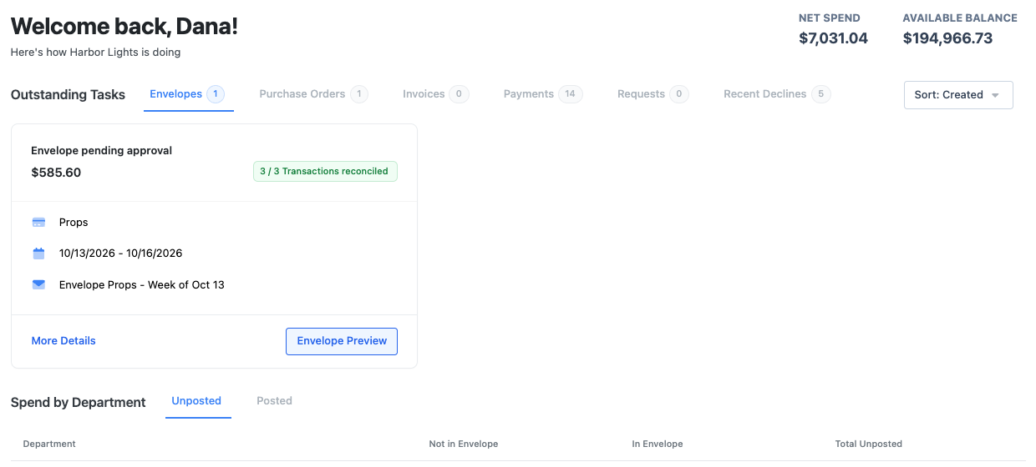Screen dimensions: 1036x467
Task: Switch to the Posted spend tab
Action: click(274, 401)
